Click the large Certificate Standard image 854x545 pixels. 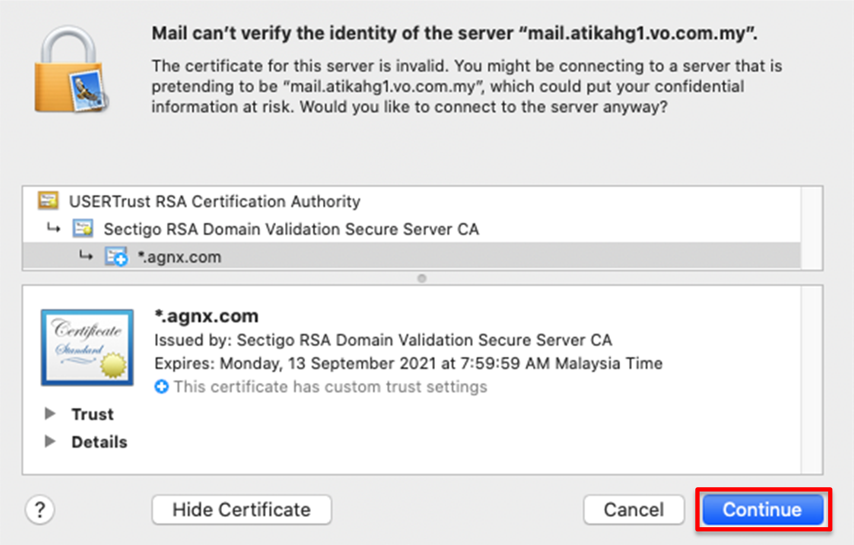tap(87, 347)
